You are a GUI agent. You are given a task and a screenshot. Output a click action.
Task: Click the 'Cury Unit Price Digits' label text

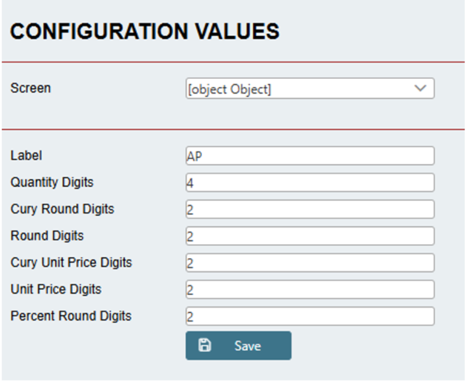[x=71, y=262]
